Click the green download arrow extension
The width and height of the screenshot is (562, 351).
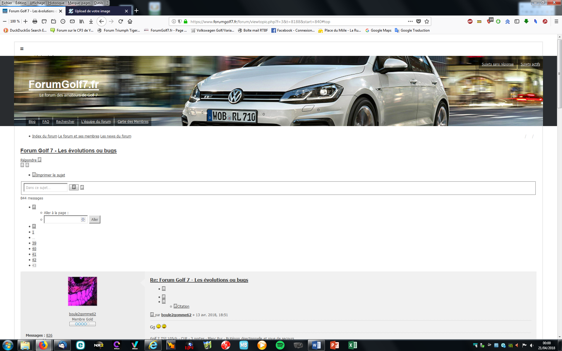(x=526, y=21)
